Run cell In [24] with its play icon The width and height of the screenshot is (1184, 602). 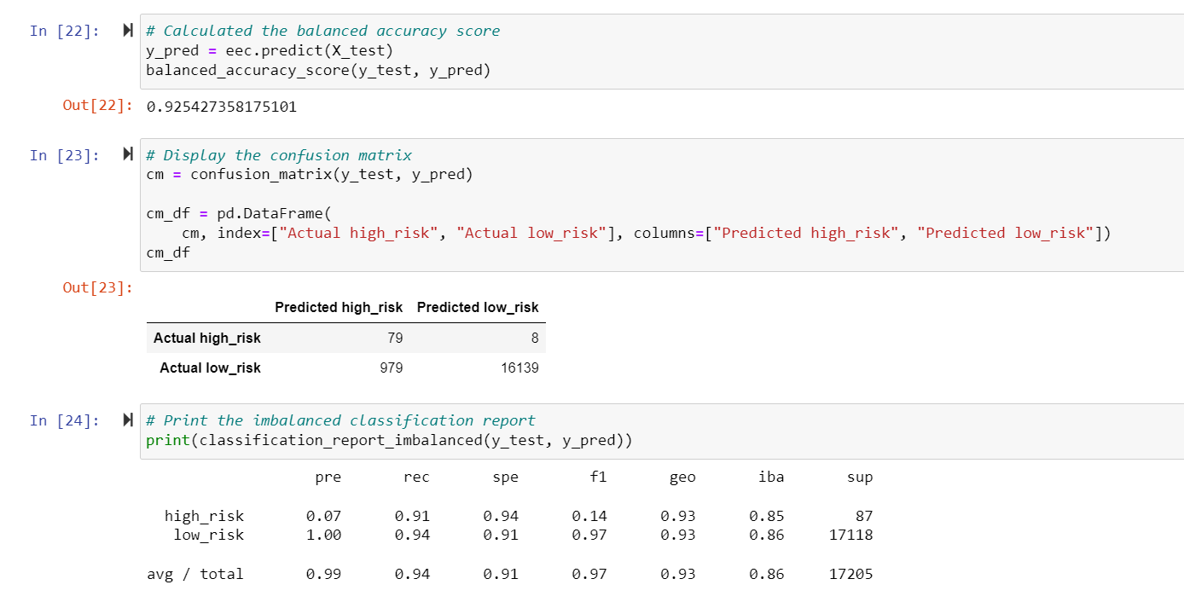tap(128, 421)
